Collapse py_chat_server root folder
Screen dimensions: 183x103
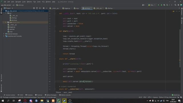4,11
